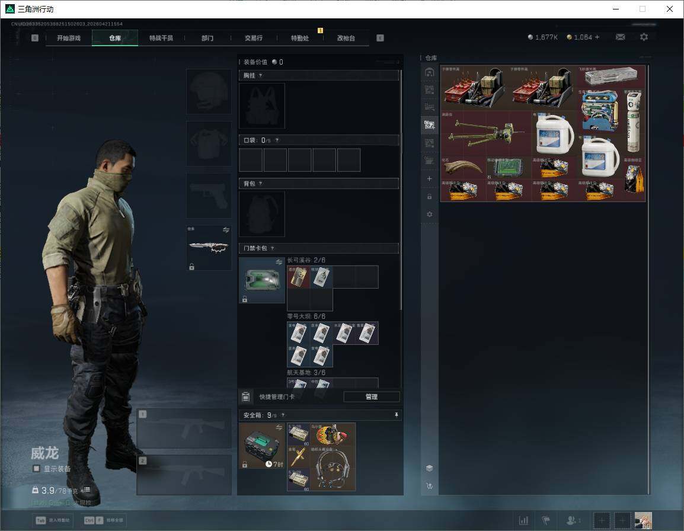
Task: Select the empty helmet slot
Action: point(209,92)
